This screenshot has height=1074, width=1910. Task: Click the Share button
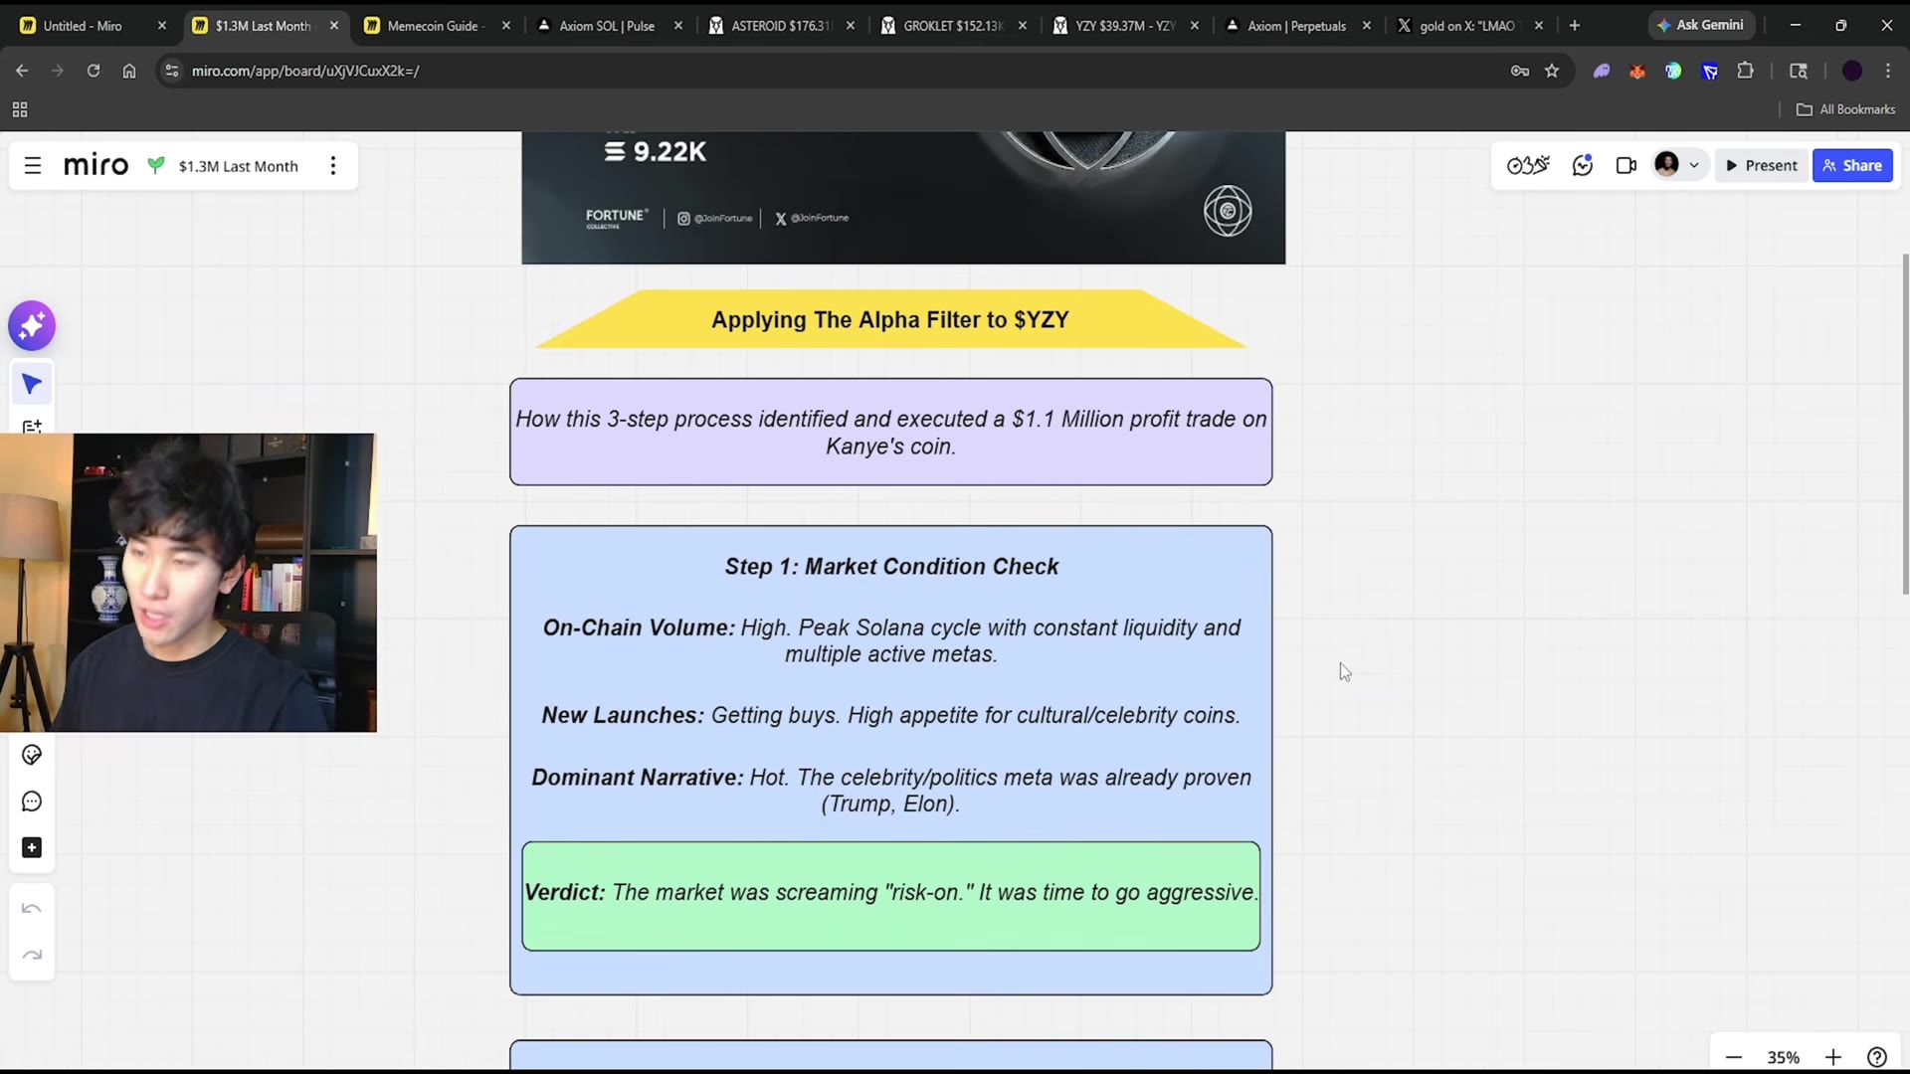point(1852,166)
